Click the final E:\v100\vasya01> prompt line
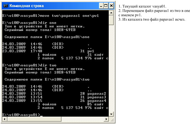The width and height of the screenshot is (190, 124). (22, 115)
